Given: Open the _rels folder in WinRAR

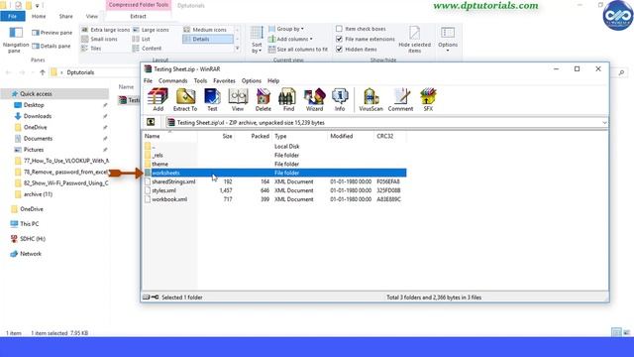Looking at the screenshot, I should click(x=158, y=155).
